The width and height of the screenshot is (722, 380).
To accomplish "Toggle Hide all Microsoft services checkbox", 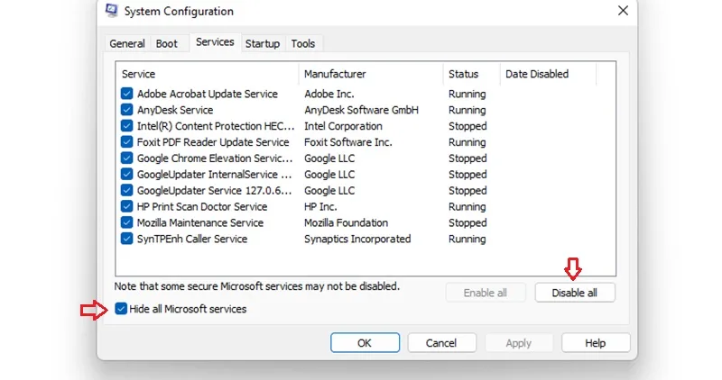I will pos(121,309).
